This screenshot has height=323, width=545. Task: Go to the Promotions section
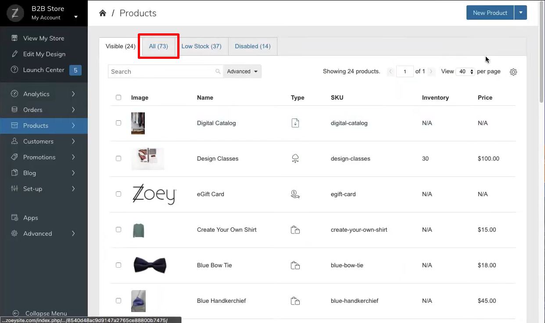pos(39,157)
